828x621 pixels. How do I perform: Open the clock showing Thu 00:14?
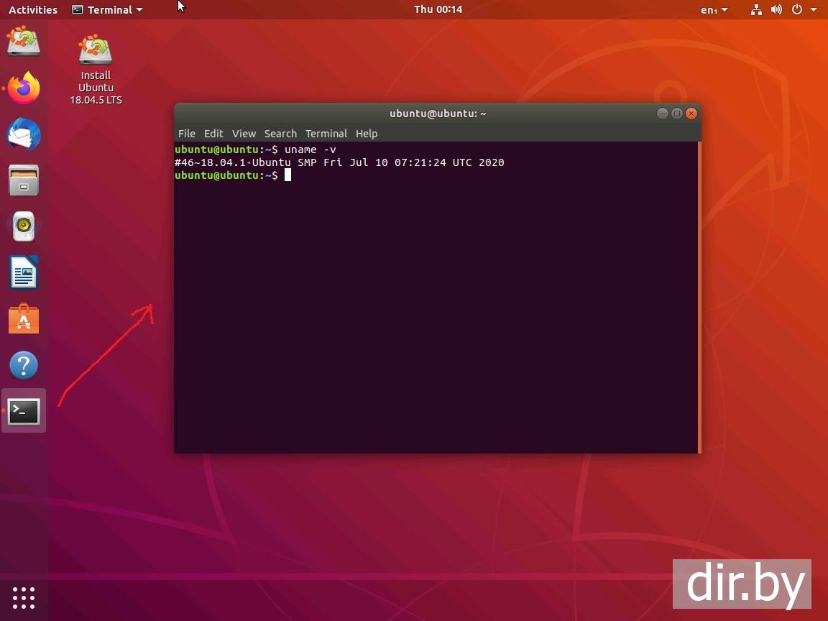coord(438,10)
